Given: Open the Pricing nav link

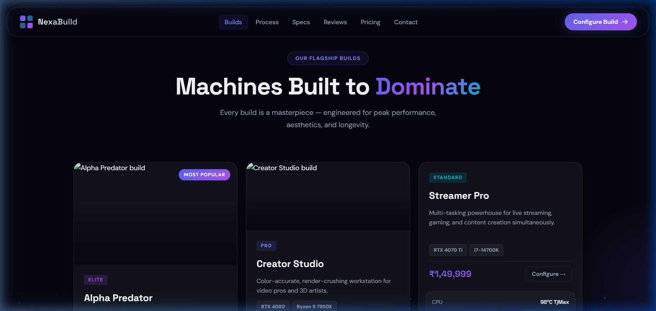Looking at the screenshot, I should tap(370, 22).
